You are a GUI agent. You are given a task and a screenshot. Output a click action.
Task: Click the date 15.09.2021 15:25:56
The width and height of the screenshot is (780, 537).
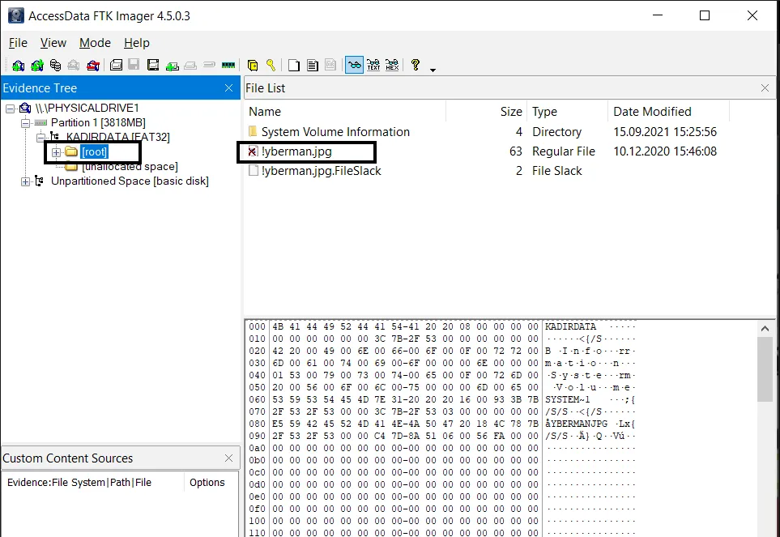click(665, 132)
